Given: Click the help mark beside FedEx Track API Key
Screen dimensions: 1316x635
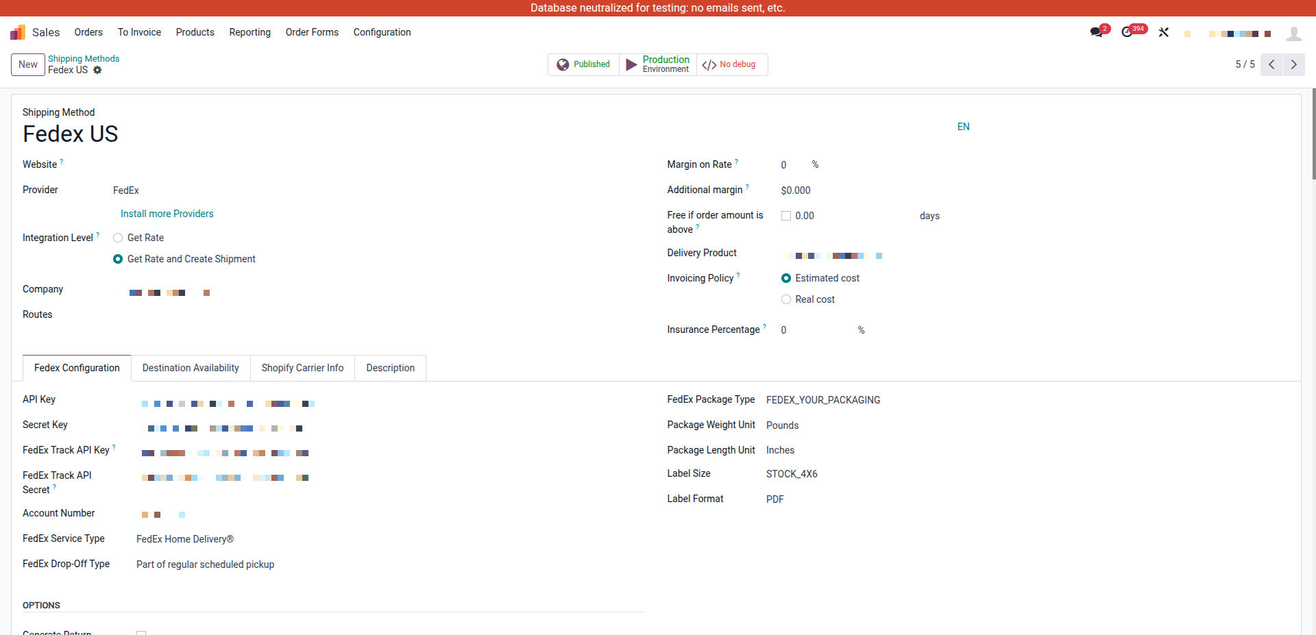Looking at the screenshot, I should point(114,447).
